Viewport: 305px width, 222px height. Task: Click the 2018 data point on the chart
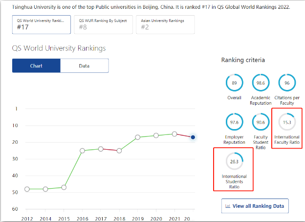coord(119,151)
